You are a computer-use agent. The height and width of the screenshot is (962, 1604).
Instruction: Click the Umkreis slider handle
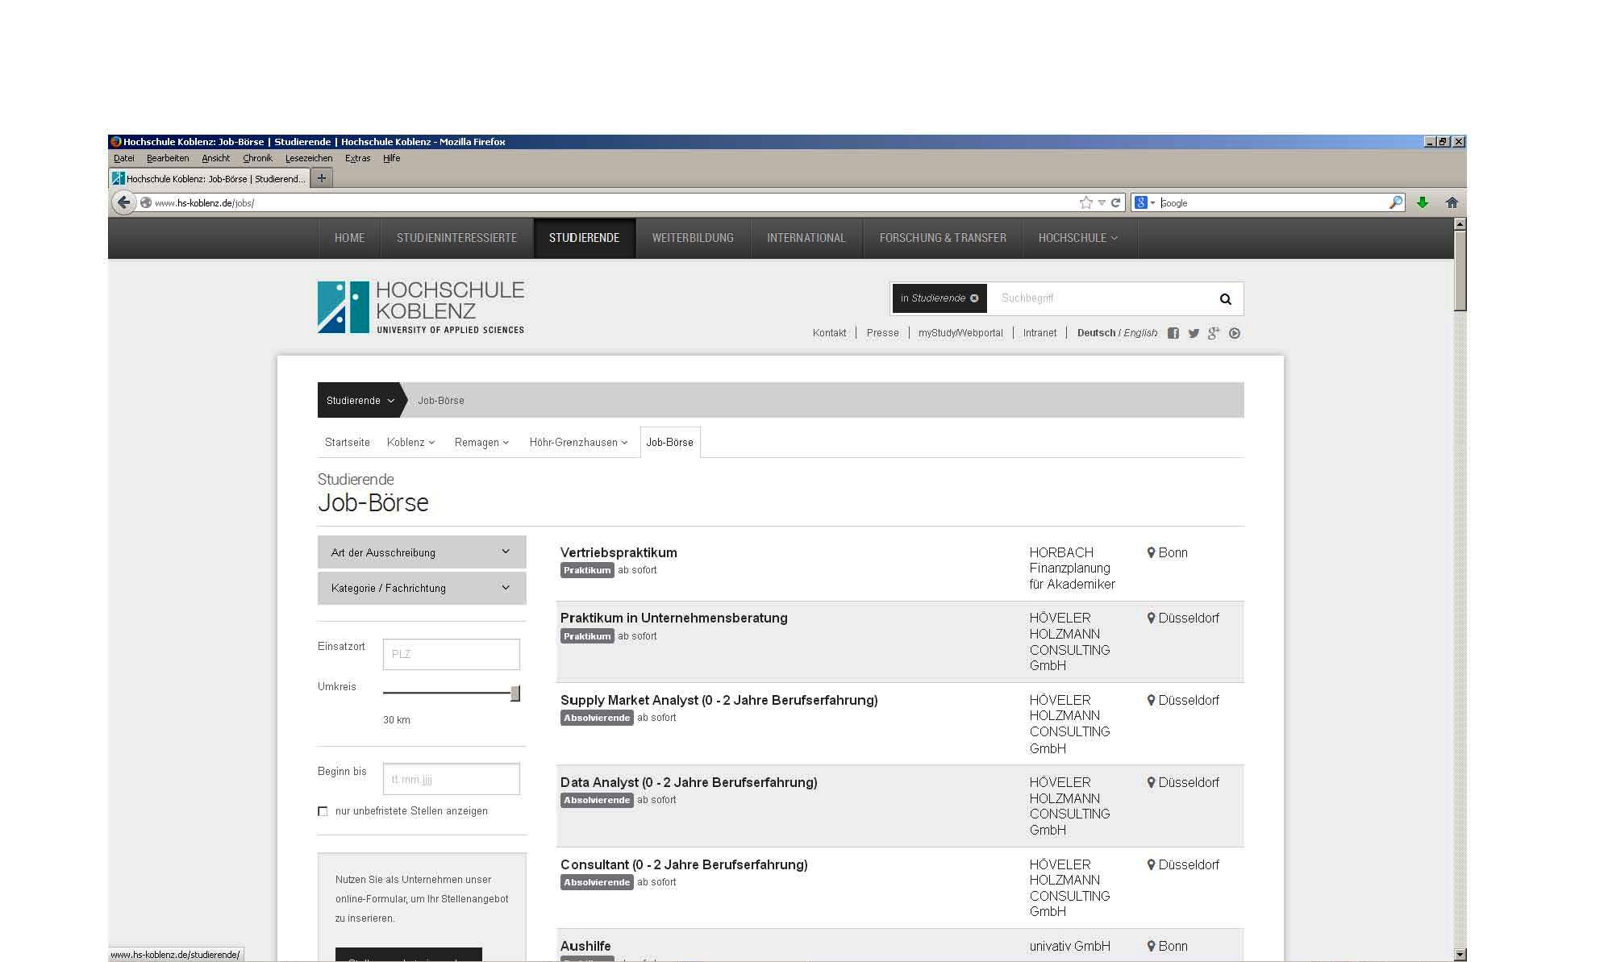515,693
